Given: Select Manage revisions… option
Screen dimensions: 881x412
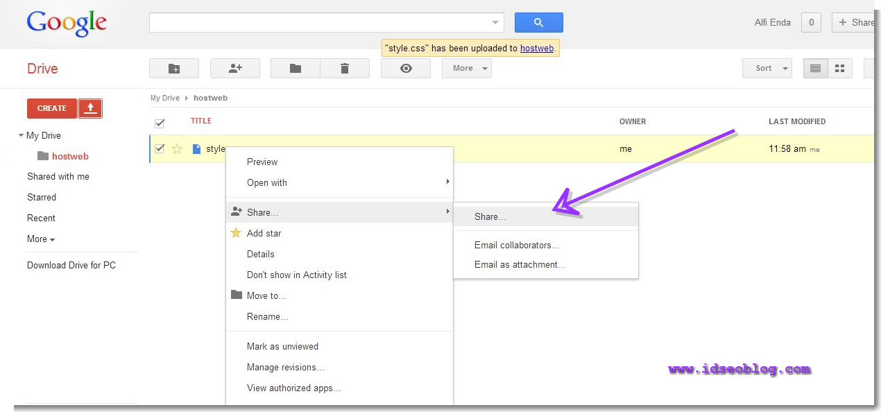Looking at the screenshot, I should (339, 367).
